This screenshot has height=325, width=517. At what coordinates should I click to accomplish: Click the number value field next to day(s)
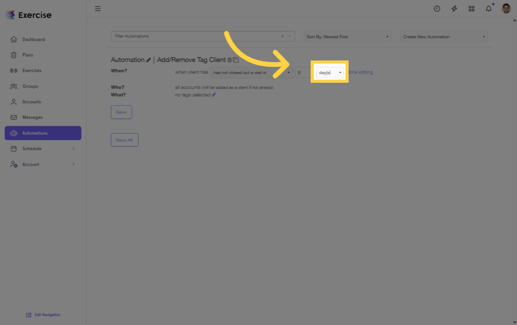point(302,72)
